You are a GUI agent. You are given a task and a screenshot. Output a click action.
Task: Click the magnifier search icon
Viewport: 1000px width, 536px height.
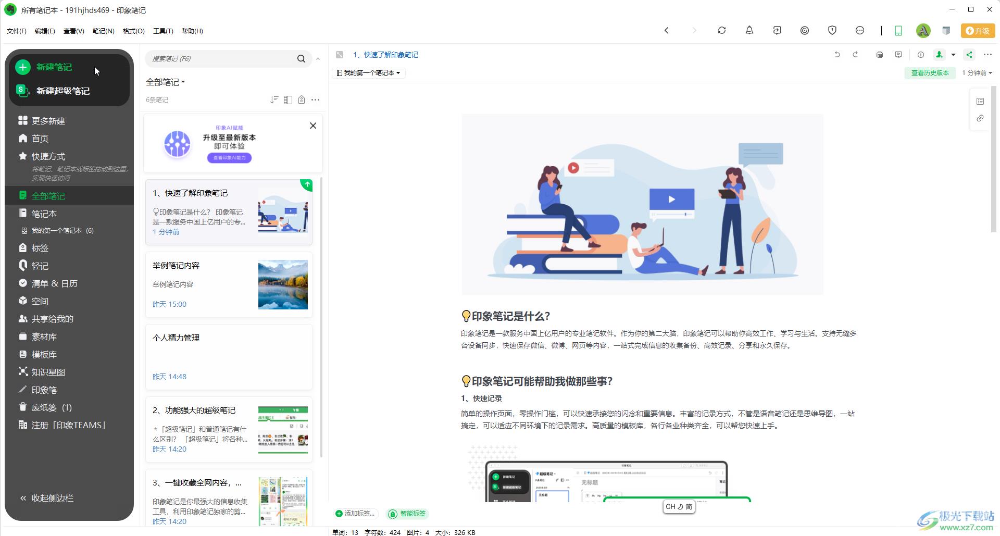(301, 58)
